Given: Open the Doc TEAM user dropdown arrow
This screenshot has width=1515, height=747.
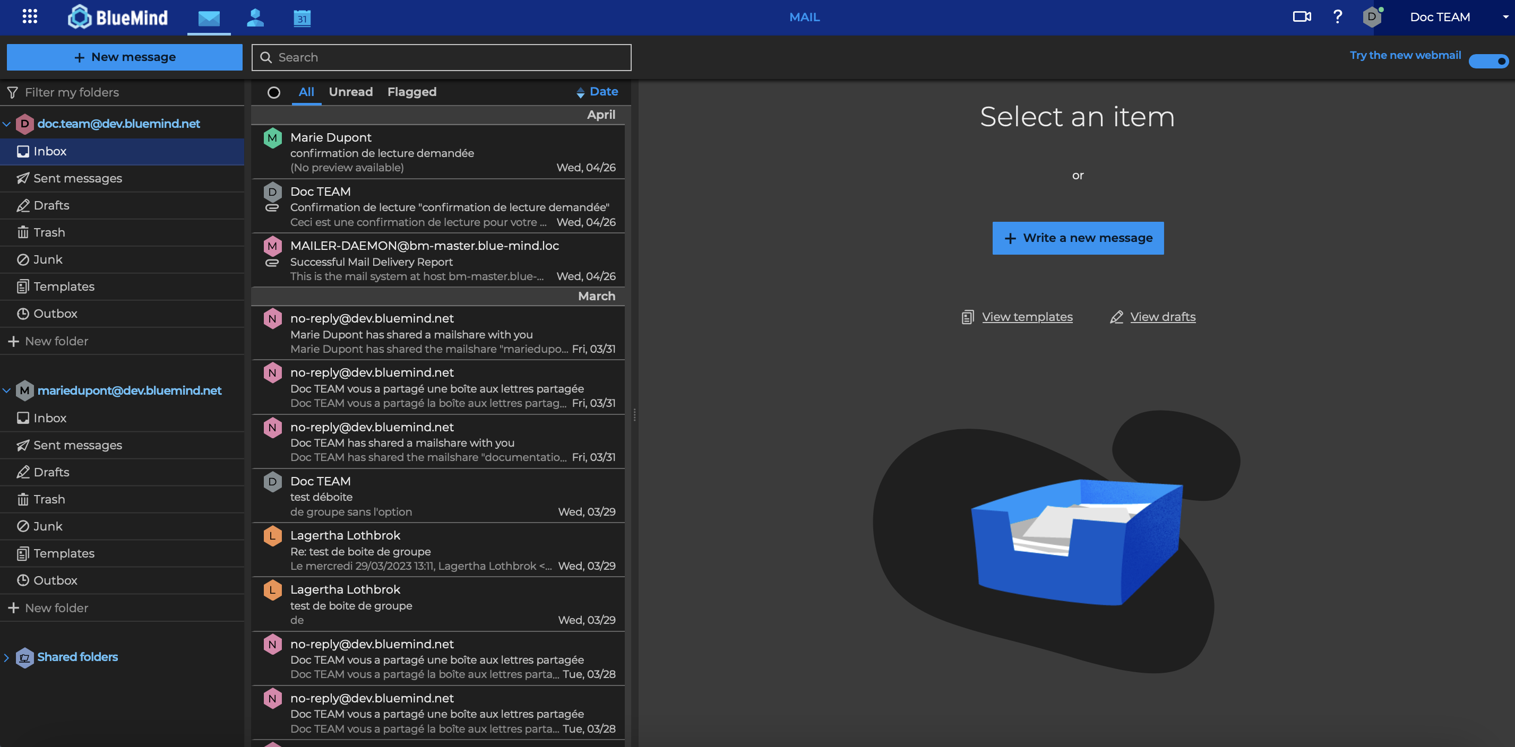Looking at the screenshot, I should tap(1505, 17).
